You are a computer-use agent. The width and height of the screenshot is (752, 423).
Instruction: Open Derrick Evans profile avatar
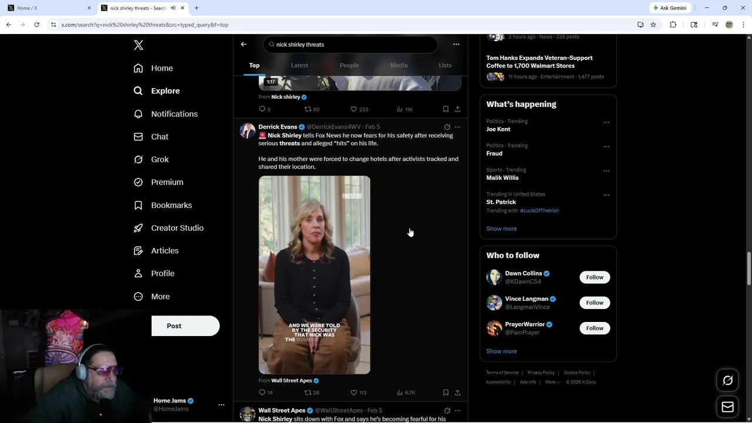pyautogui.click(x=247, y=131)
